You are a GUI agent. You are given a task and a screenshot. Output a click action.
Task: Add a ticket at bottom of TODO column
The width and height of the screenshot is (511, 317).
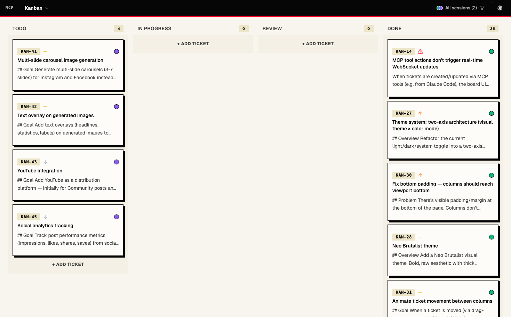tap(68, 265)
